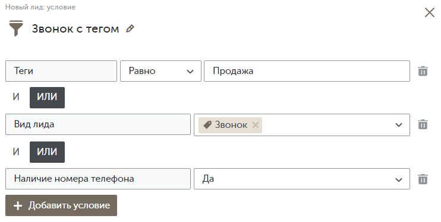The height and width of the screenshot is (222, 441).
Task: Click the tag icon on Звонок chip
Action: coord(207,125)
